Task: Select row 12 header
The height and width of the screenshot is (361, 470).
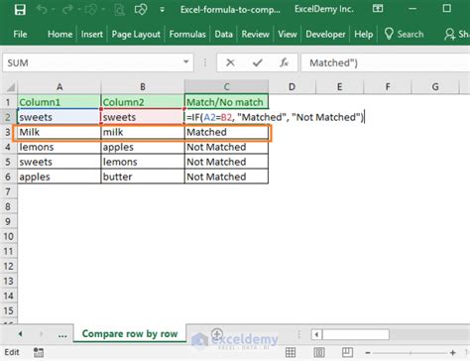Action: pyautogui.click(x=8, y=266)
